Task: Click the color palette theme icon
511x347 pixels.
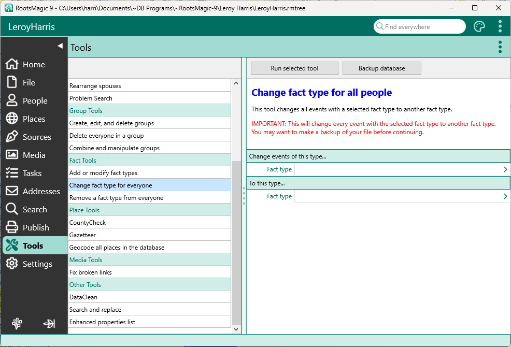Action: point(479,27)
